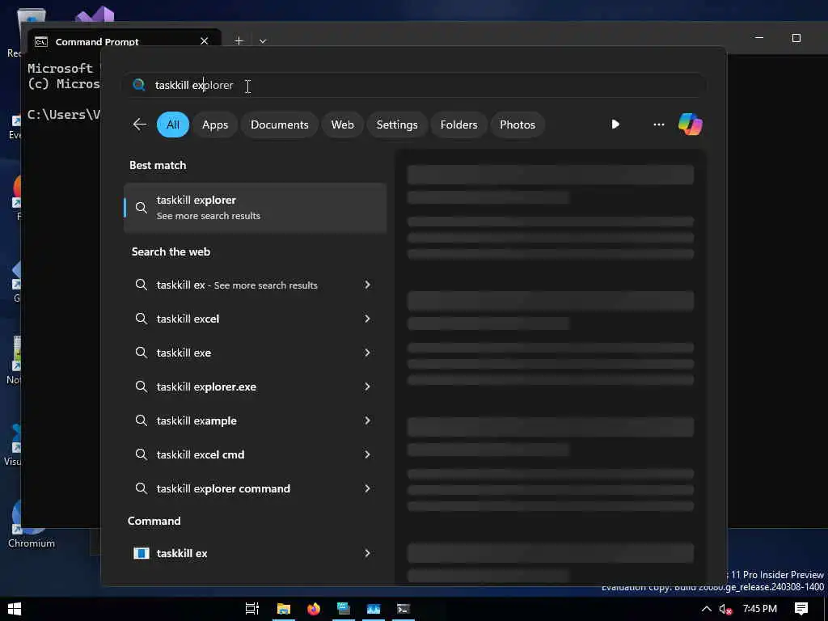
Task: Launch Firefox from the taskbar
Action: (x=314, y=609)
